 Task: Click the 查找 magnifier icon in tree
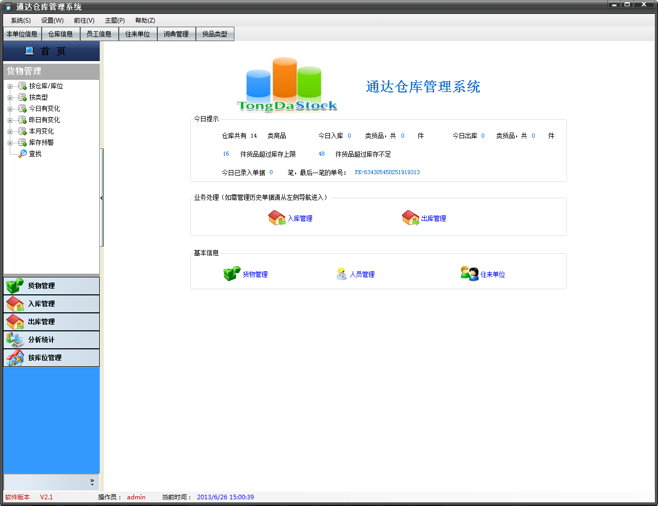pyautogui.click(x=23, y=154)
